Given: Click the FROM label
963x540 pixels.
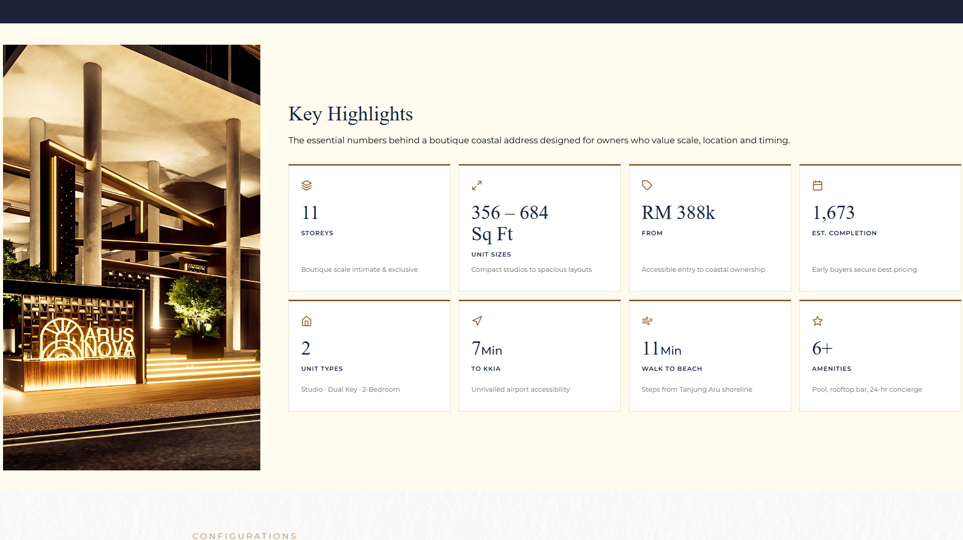Looking at the screenshot, I should coord(652,233).
